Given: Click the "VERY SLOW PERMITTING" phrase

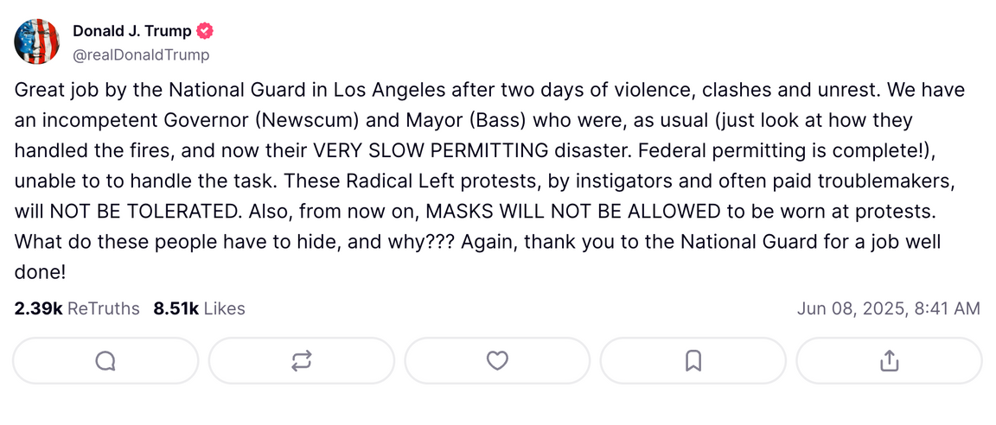Looking at the screenshot, I should 431,150.
